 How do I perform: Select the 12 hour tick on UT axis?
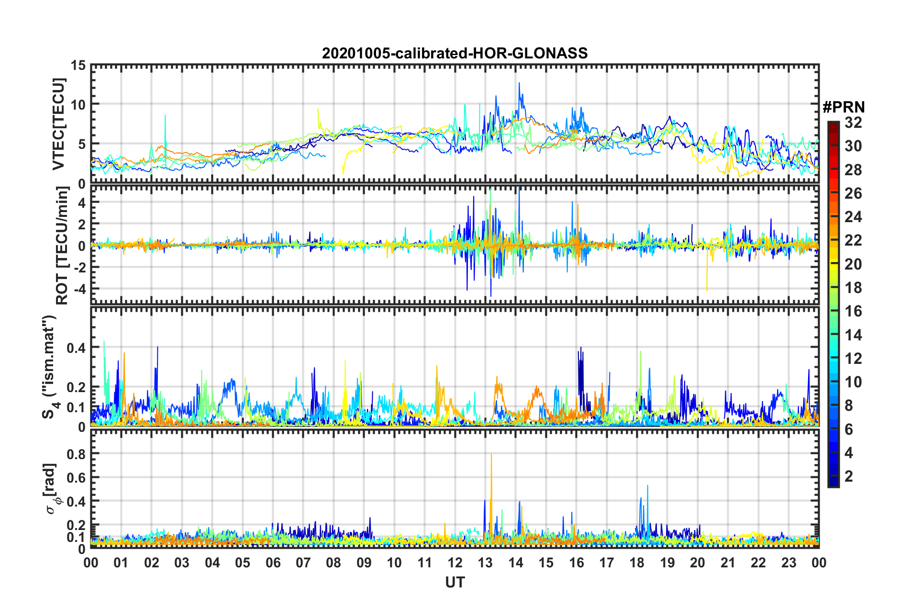[455, 563]
